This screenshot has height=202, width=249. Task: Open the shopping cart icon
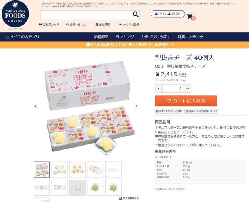pos(190,16)
